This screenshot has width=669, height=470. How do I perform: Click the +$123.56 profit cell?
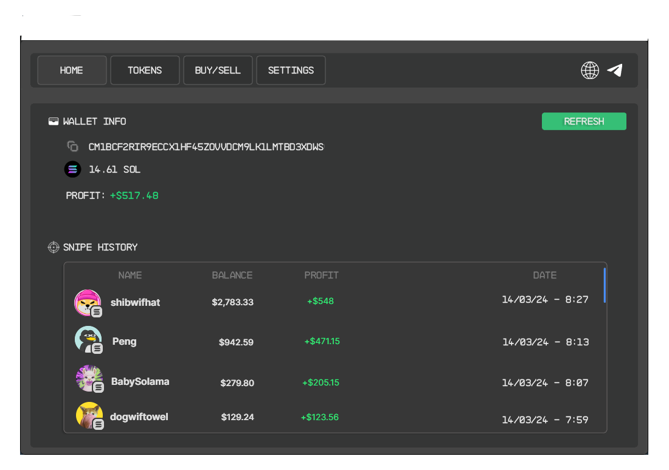319,417
